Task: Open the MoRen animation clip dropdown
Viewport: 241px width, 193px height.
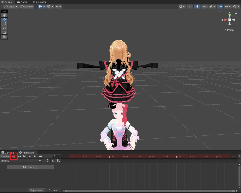Action: click(x=21, y=161)
